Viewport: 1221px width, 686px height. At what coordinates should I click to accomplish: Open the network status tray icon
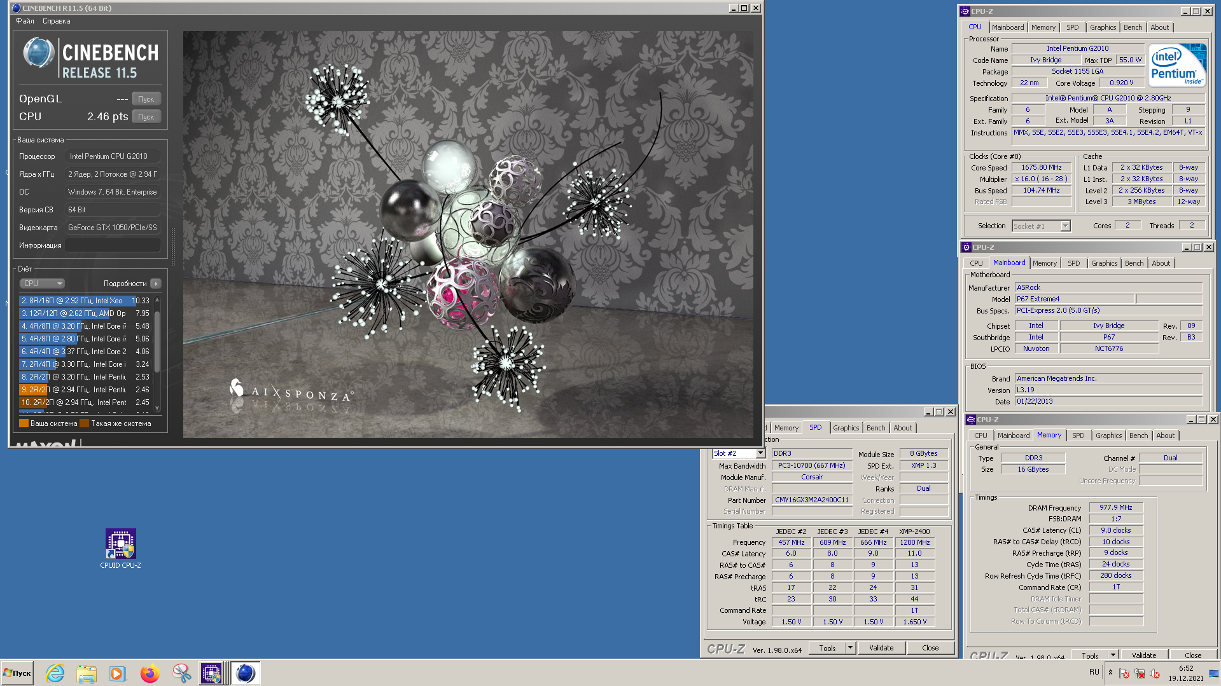coord(1140,673)
